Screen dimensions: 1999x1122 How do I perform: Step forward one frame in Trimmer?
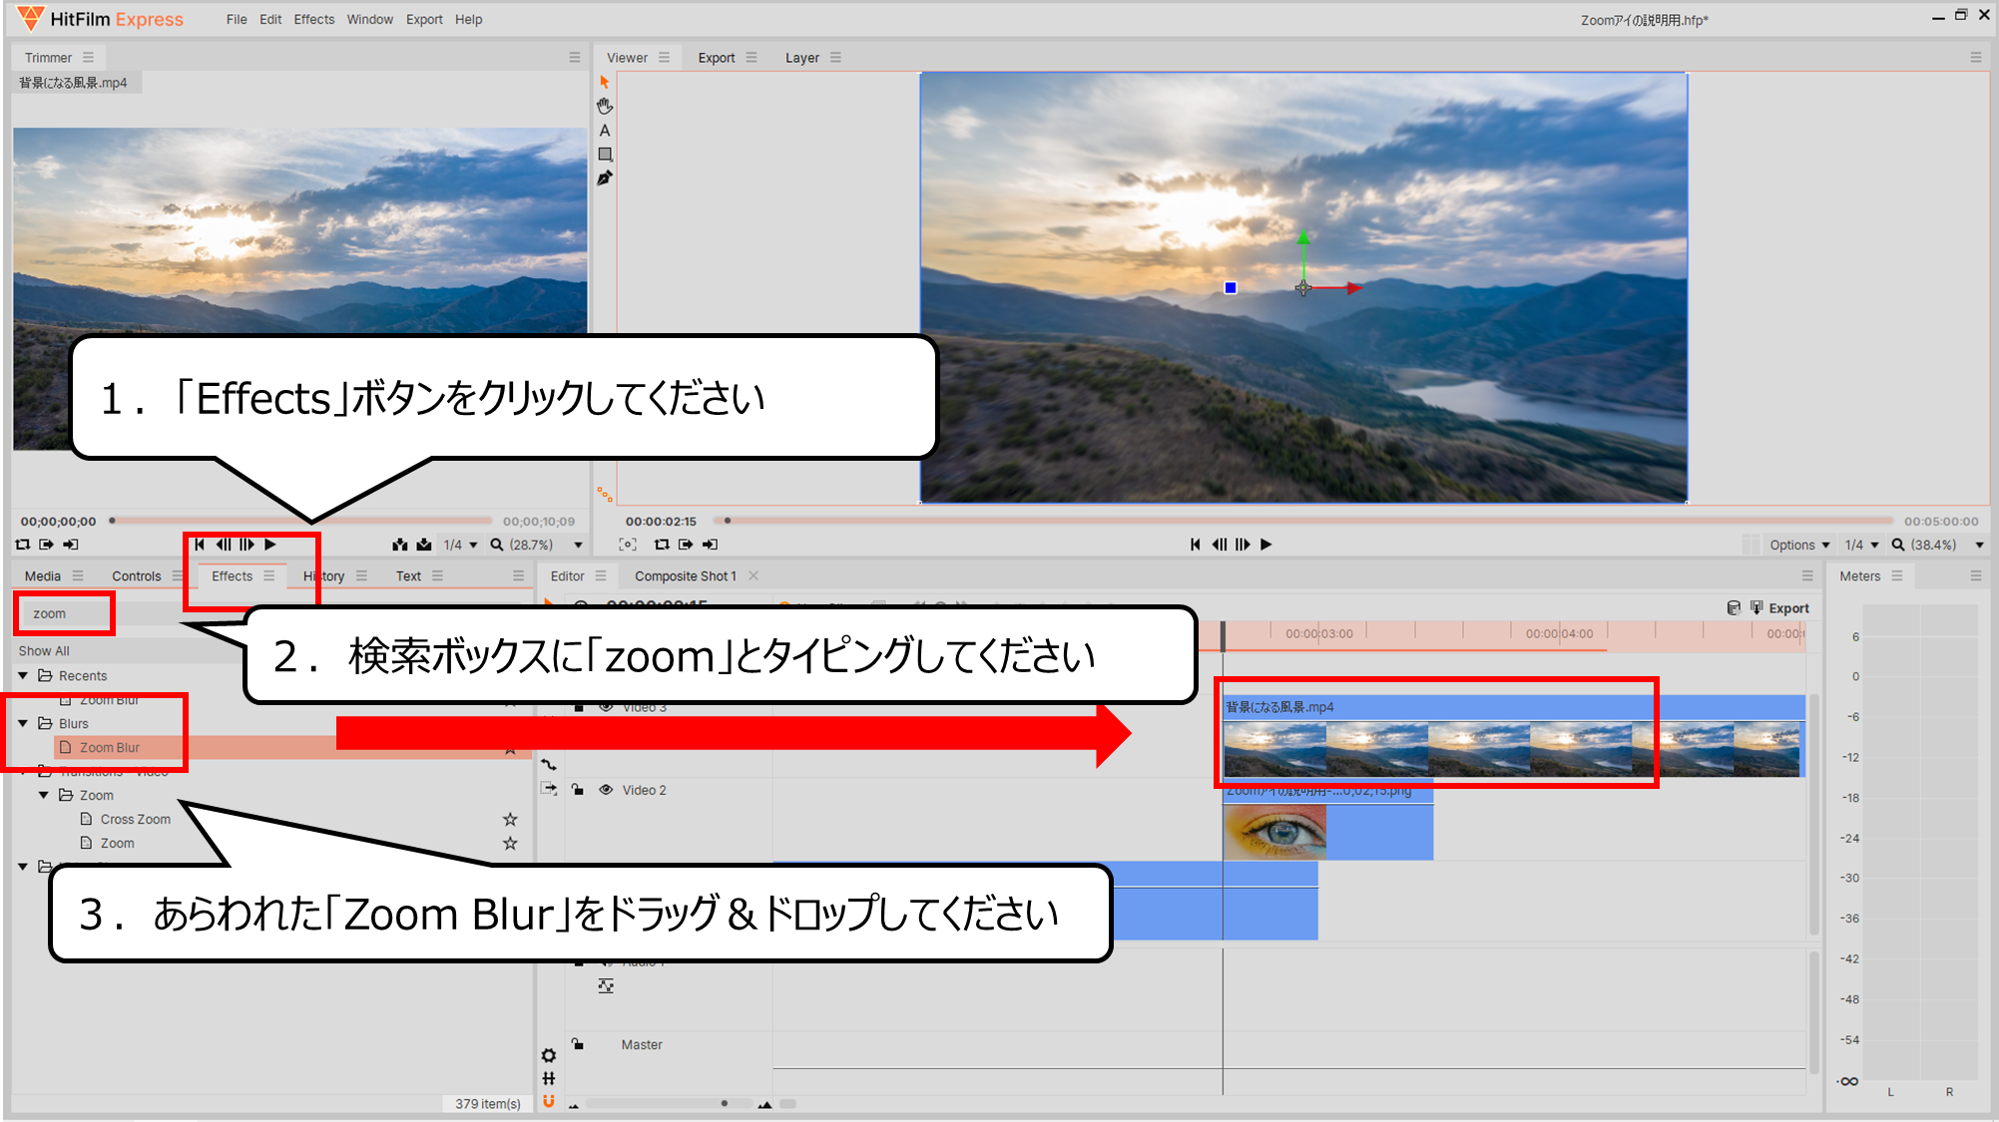(247, 545)
